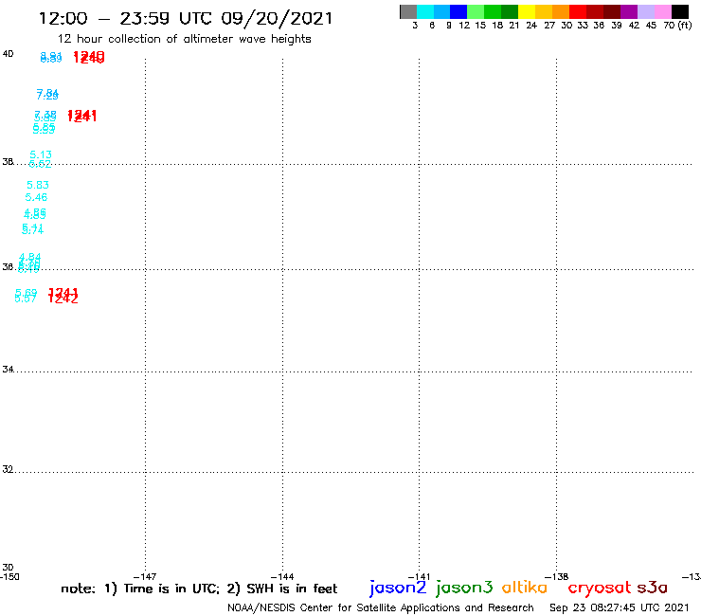Click the date range title "12:00 – 23:59 UTC 09/20/2021"
This screenshot has width=701, height=616.
(x=186, y=18)
